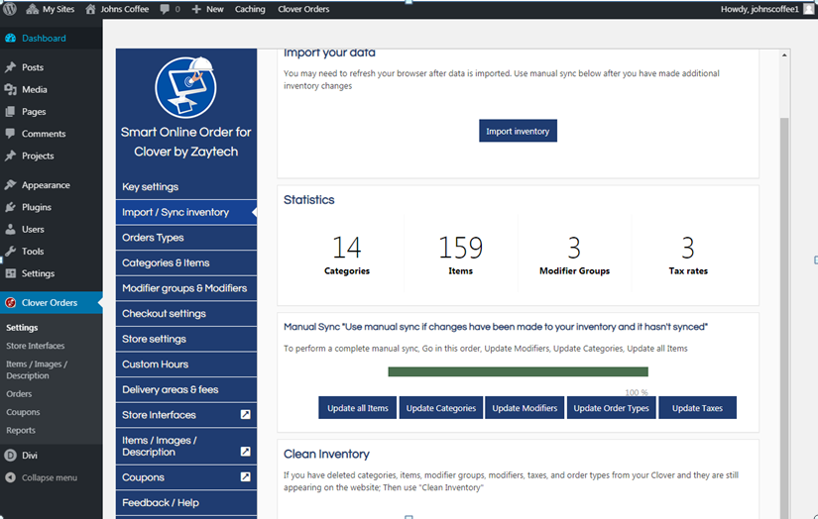The image size is (818, 519).
Task: Click the Update Modifiers button
Action: pos(525,408)
